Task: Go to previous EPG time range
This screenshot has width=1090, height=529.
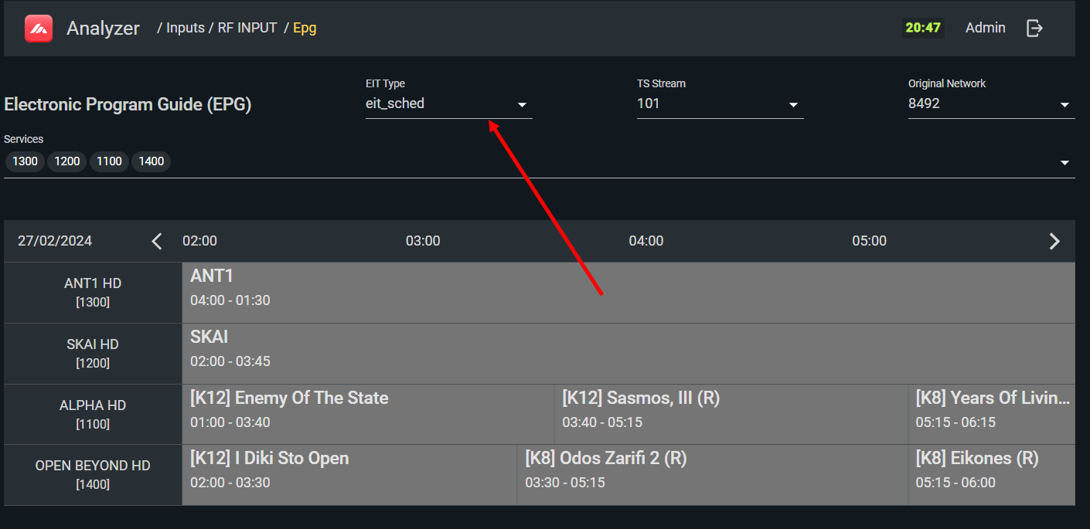Action: [157, 241]
